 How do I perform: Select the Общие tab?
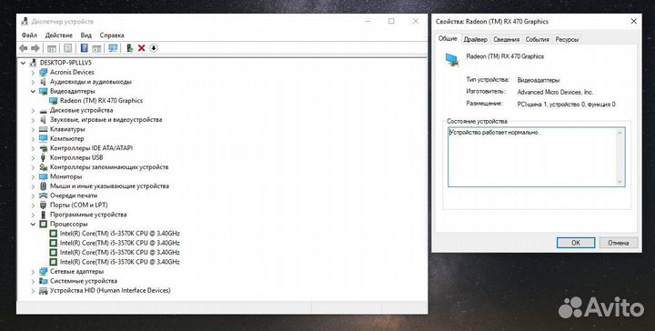(x=448, y=38)
